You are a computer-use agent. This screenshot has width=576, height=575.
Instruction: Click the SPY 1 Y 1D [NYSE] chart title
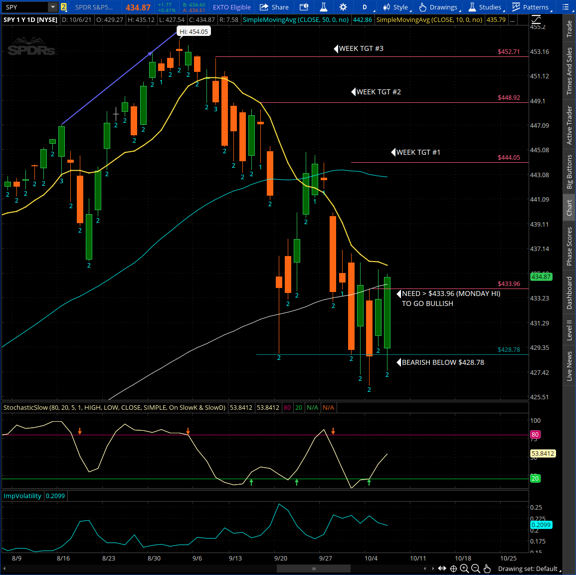pos(30,20)
